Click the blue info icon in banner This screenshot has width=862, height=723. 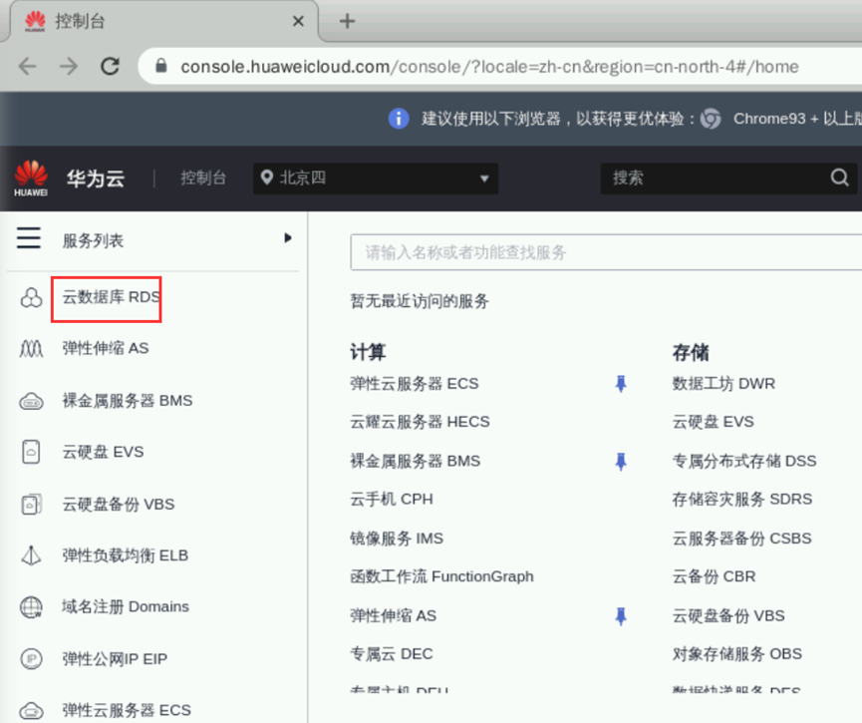[x=399, y=119]
